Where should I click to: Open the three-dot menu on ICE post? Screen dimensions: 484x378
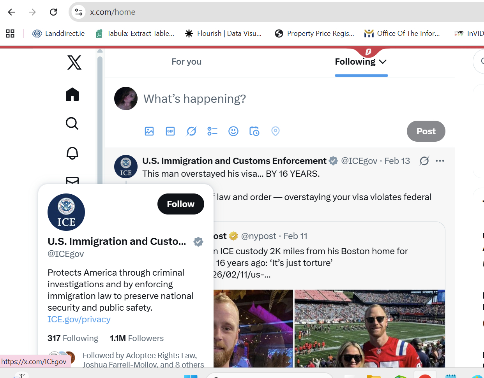tap(440, 161)
